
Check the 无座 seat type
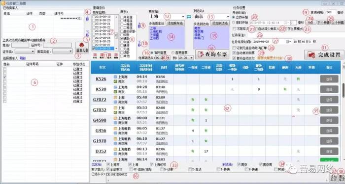click(x=122, y=49)
